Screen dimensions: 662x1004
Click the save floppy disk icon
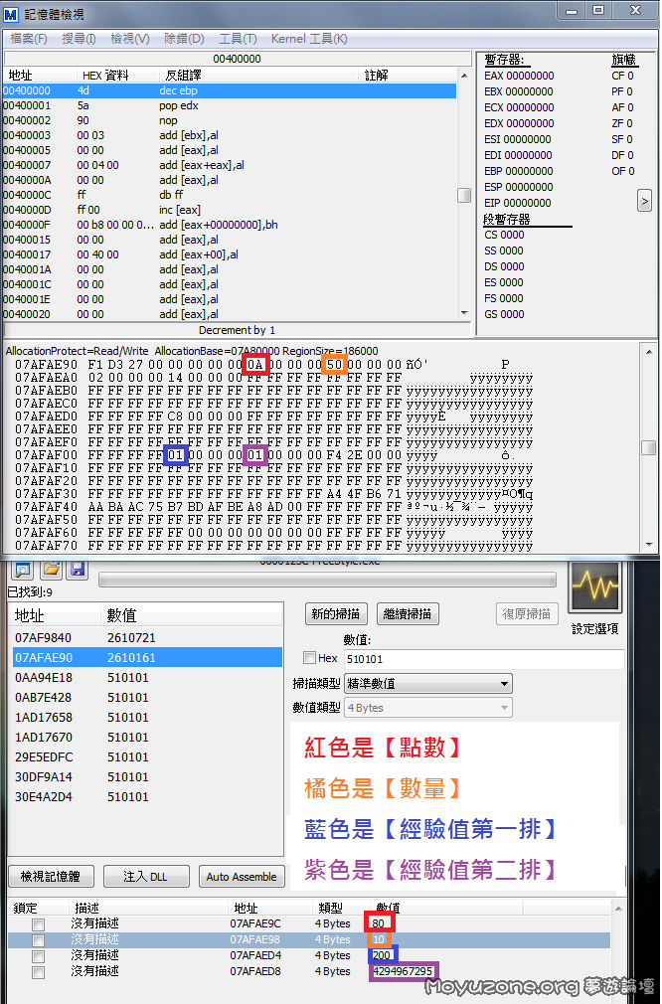[x=78, y=570]
